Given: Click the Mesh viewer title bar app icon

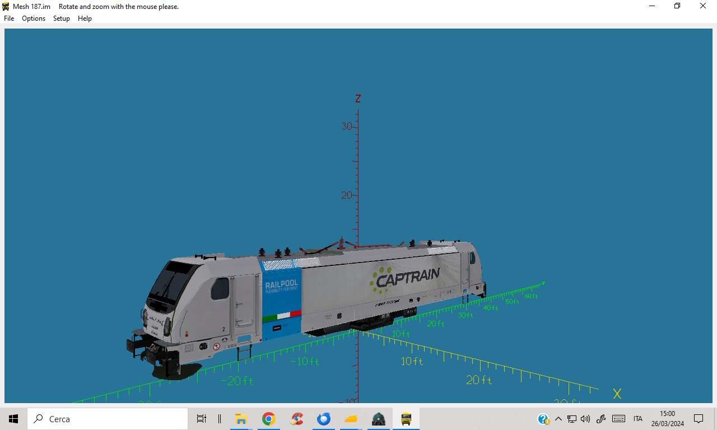Looking at the screenshot, I should 6,6.
